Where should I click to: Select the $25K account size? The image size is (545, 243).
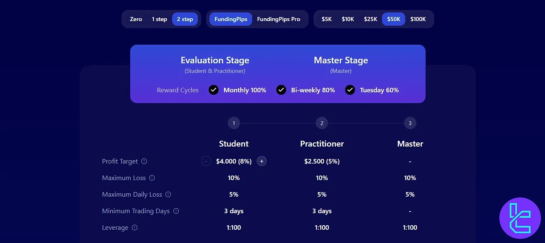[x=370, y=19]
